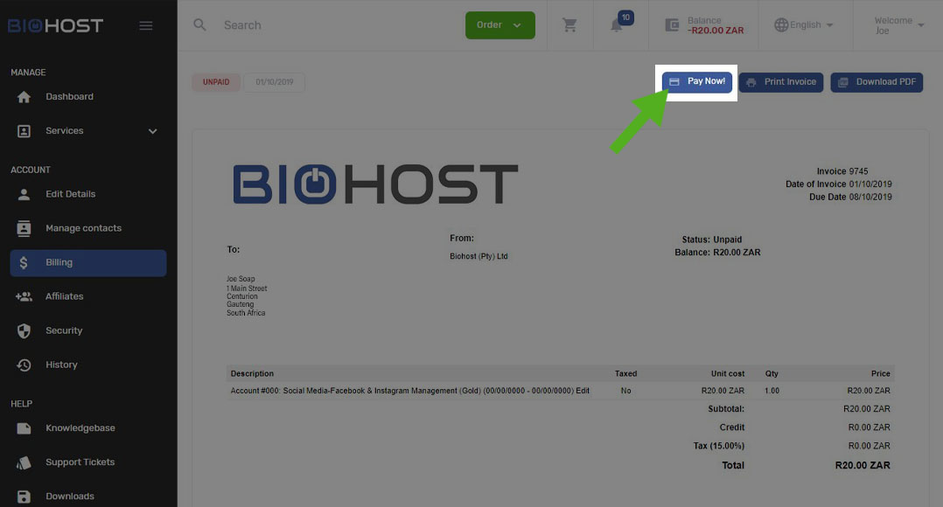Expand the Services submenu chevron
The height and width of the screenshot is (507, 943).
[x=153, y=131]
